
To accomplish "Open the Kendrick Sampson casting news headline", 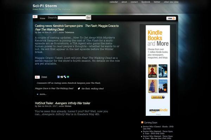I will point(77,28).
